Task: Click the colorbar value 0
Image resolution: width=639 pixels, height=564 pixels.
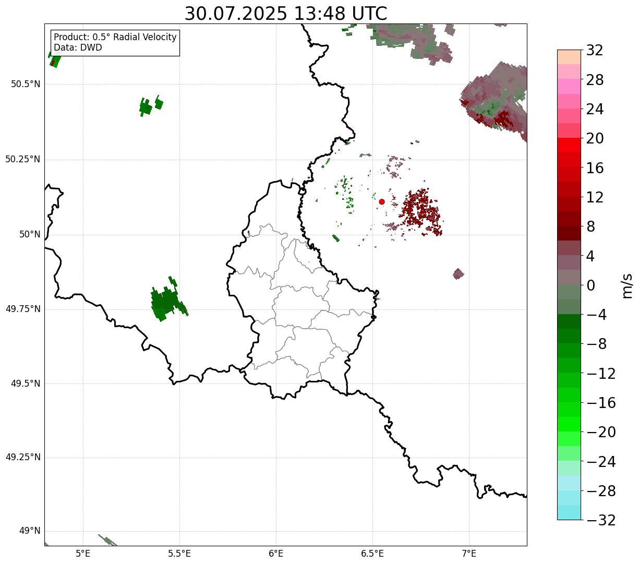Action: tap(590, 285)
